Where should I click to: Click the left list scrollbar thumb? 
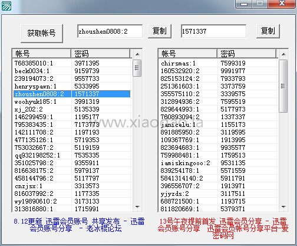[x=137, y=68]
